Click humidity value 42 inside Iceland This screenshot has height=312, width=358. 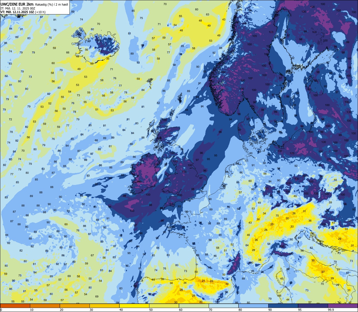click(x=100, y=51)
